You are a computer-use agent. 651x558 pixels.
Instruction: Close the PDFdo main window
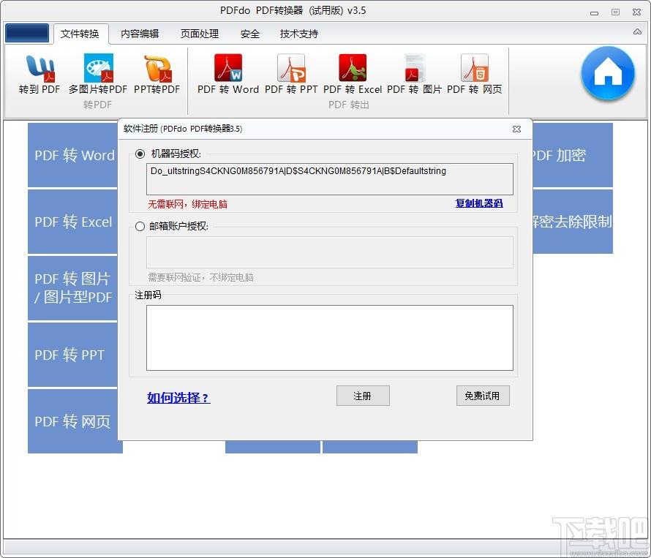[636, 12]
